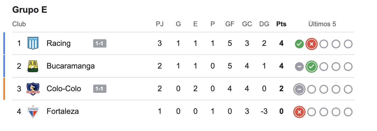Click Colo-Colo's gray draw result icon
The width and height of the screenshot is (377, 131).
point(299,89)
